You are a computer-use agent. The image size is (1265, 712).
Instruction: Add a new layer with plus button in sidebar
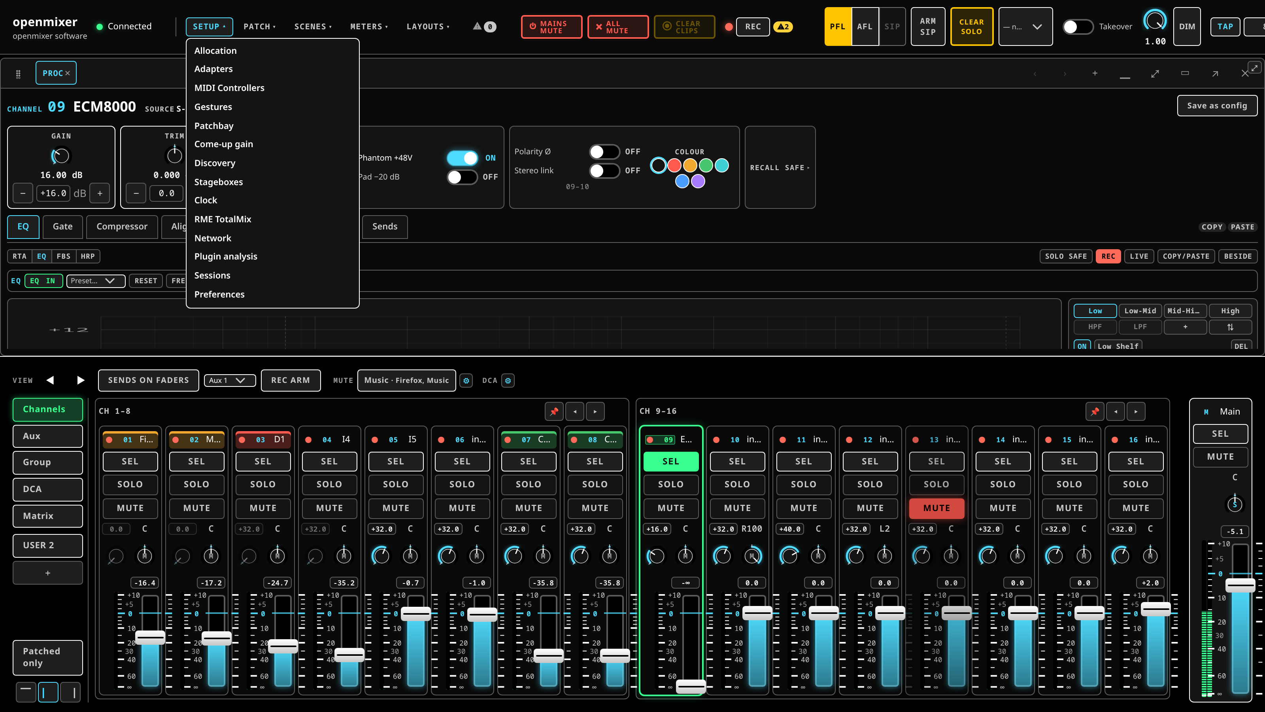tap(47, 573)
